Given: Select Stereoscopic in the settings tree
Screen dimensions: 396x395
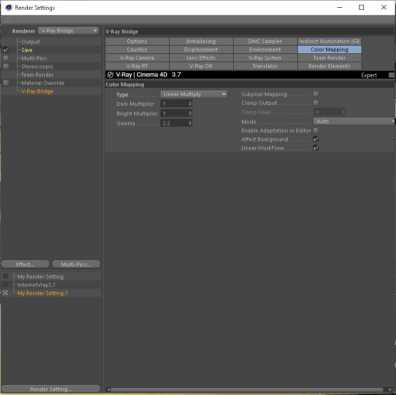Looking at the screenshot, I should (x=37, y=66).
